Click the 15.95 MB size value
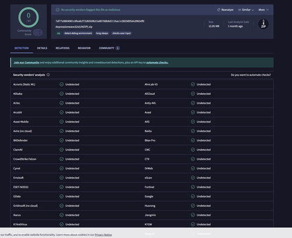Viewport: 292px width, 238px height. coord(214,26)
